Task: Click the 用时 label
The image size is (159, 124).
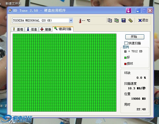Action: [x=127, y=104]
